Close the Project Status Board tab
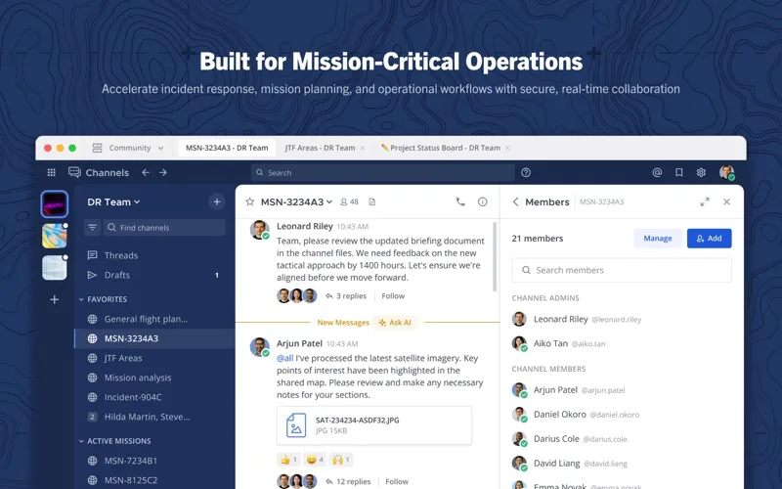Screen dimensions: 782x489 pyautogui.click(x=507, y=149)
